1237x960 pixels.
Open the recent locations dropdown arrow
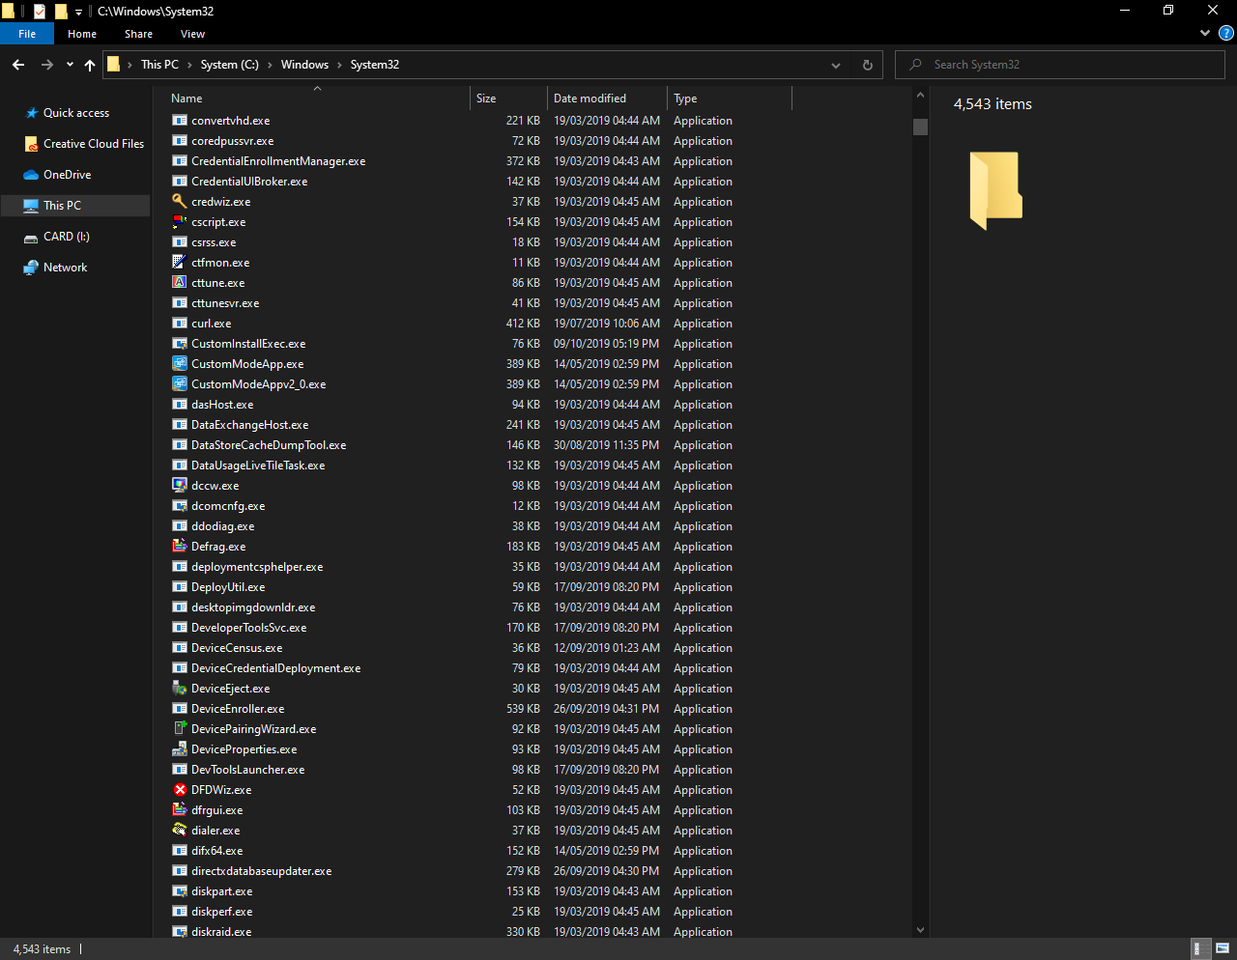(70, 65)
